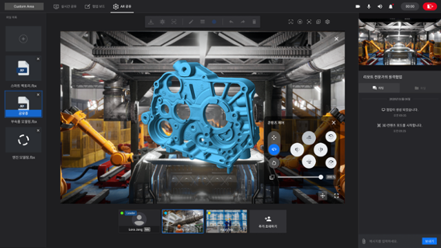This screenshot has height=248, width=441.
Task: Select the pencil drawing tool in toolbar
Action: [x=191, y=21]
